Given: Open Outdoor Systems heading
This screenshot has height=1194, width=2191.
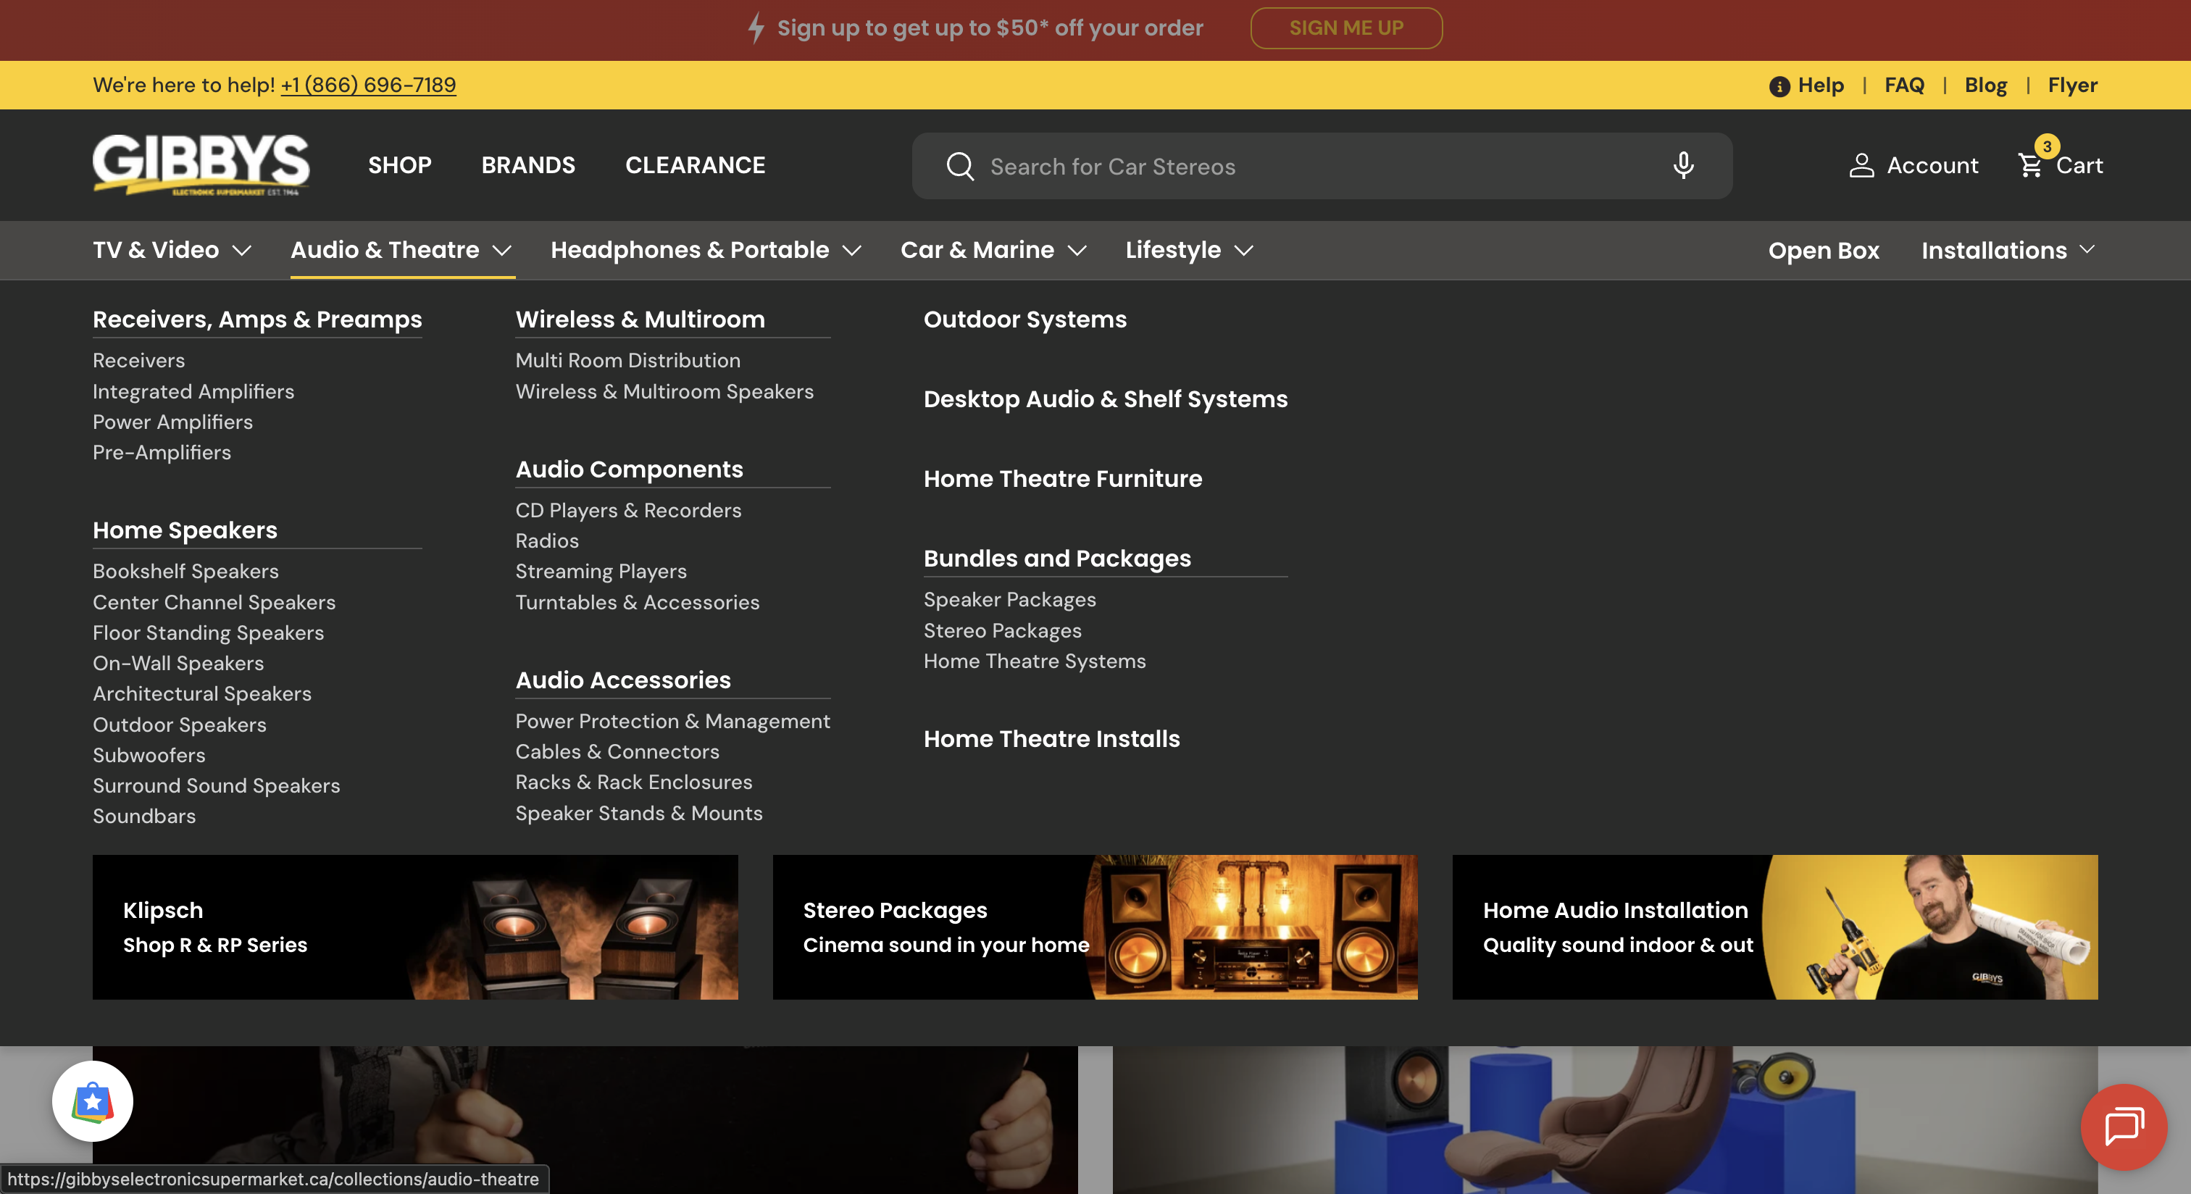Looking at the screenshot, I should click(x=1025, y=320).
